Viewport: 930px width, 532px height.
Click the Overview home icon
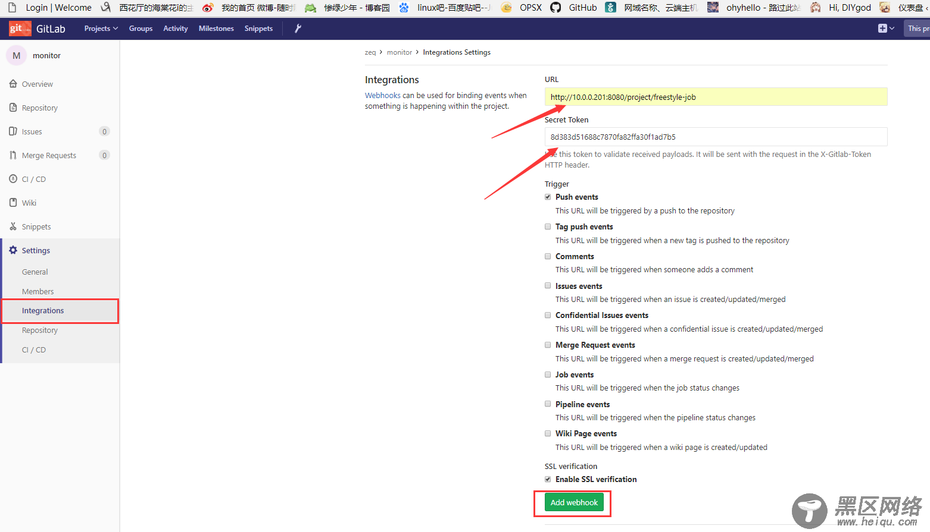[x=13, y=84]
